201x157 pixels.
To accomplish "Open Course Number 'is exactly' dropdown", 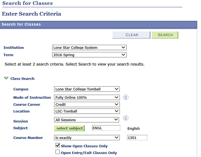I will coord(87,138).
